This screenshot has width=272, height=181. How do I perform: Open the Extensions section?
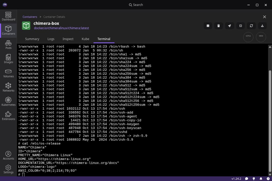8,116
